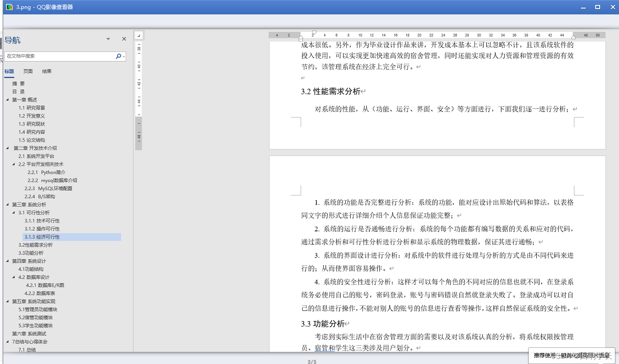Image resolution: width=619 pixels, height=364 pixels.
Task: Jump to 1.4 研究内容
Action: (31, 132)
